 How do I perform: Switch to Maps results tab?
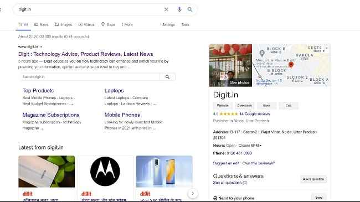coord(108,24)
